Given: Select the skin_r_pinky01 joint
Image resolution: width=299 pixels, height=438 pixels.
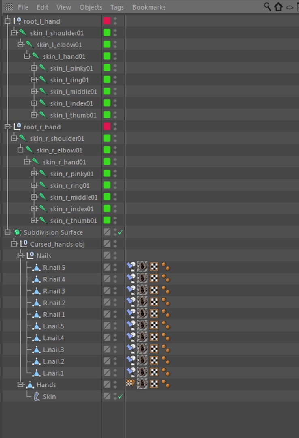Looking at the screenshot, I should [72, 174].
